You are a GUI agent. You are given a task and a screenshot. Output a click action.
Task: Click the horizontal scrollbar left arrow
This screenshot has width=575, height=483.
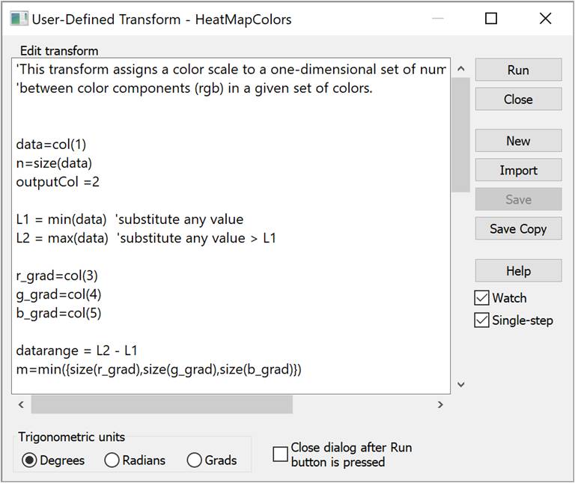tap(21, 404)
